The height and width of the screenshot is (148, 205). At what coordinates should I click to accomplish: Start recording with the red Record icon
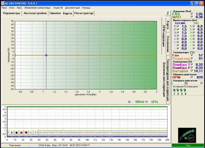(21, 132)
